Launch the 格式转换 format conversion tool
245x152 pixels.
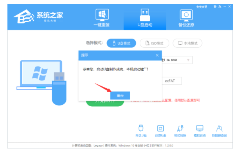point(180,131)
